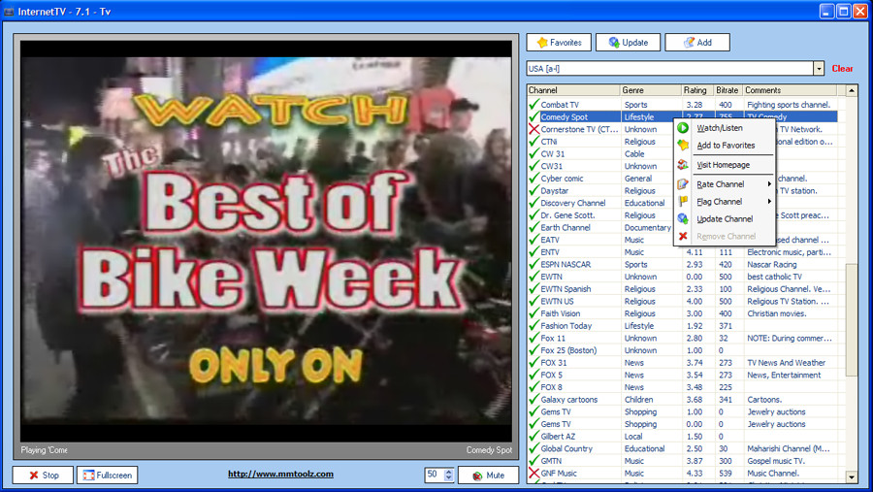This screenshot has width=873, height=492.
Task: Mute the audio
Action: (488, 476)
